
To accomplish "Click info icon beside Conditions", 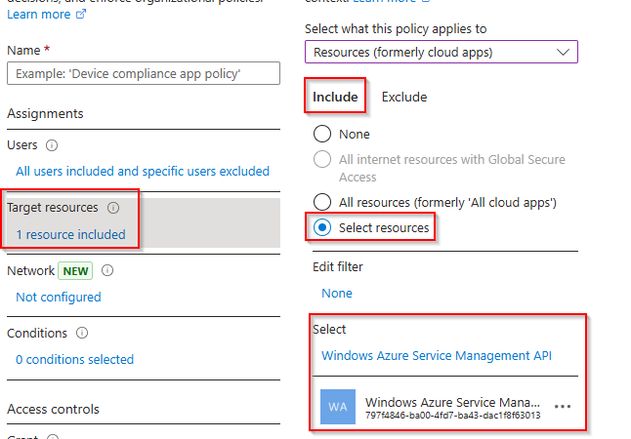I will point(82,333).
